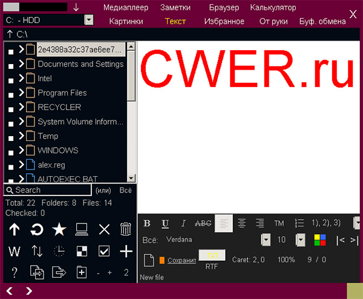Click the move file arrow icon
This screenshot has width=363, height=299.
tap(59, 272)
